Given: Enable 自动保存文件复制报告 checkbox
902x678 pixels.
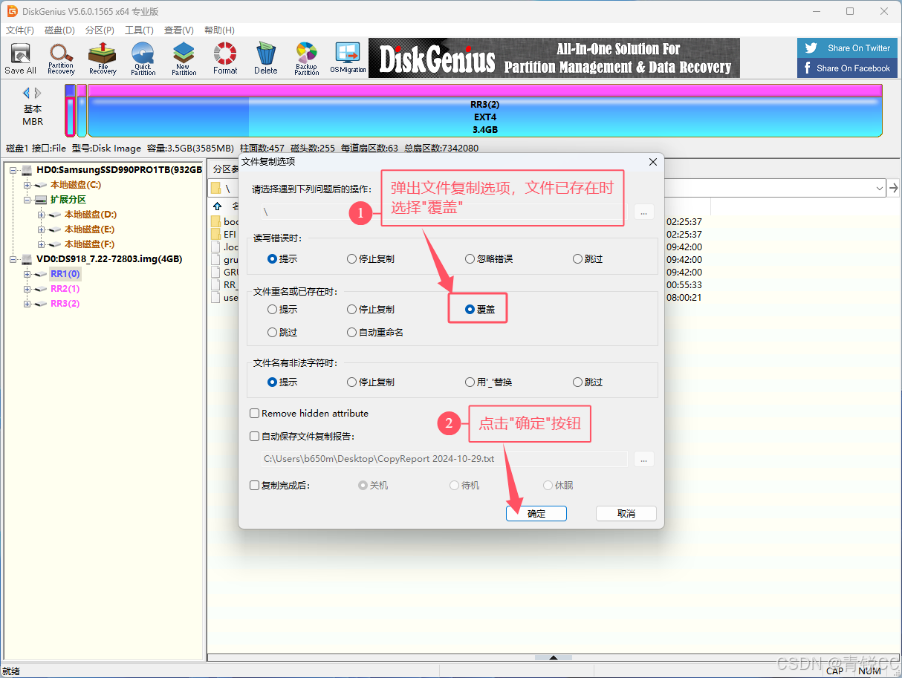Looking at the screenshot, I should pos(302,437).
